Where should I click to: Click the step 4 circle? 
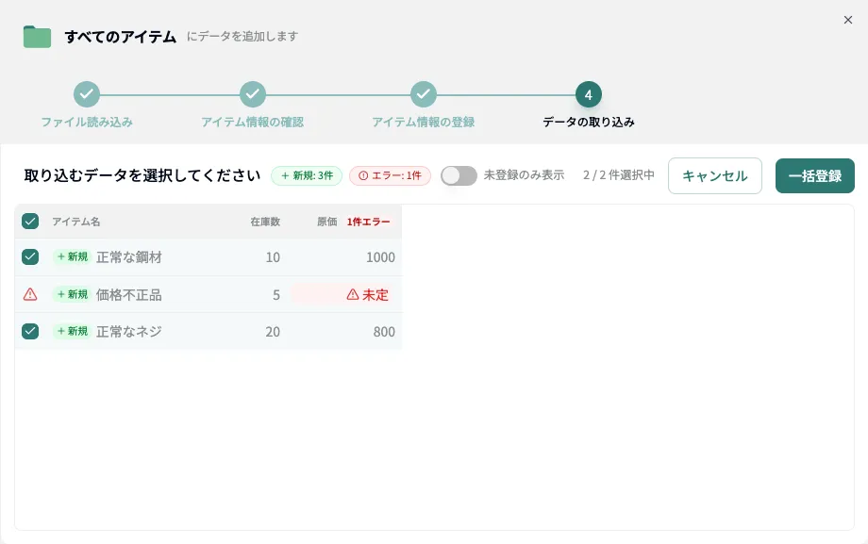[x=589, y=94]
